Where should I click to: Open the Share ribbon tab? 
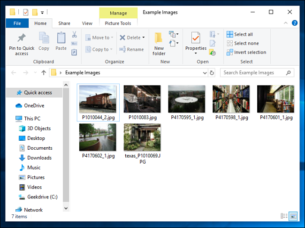[64, 23]
